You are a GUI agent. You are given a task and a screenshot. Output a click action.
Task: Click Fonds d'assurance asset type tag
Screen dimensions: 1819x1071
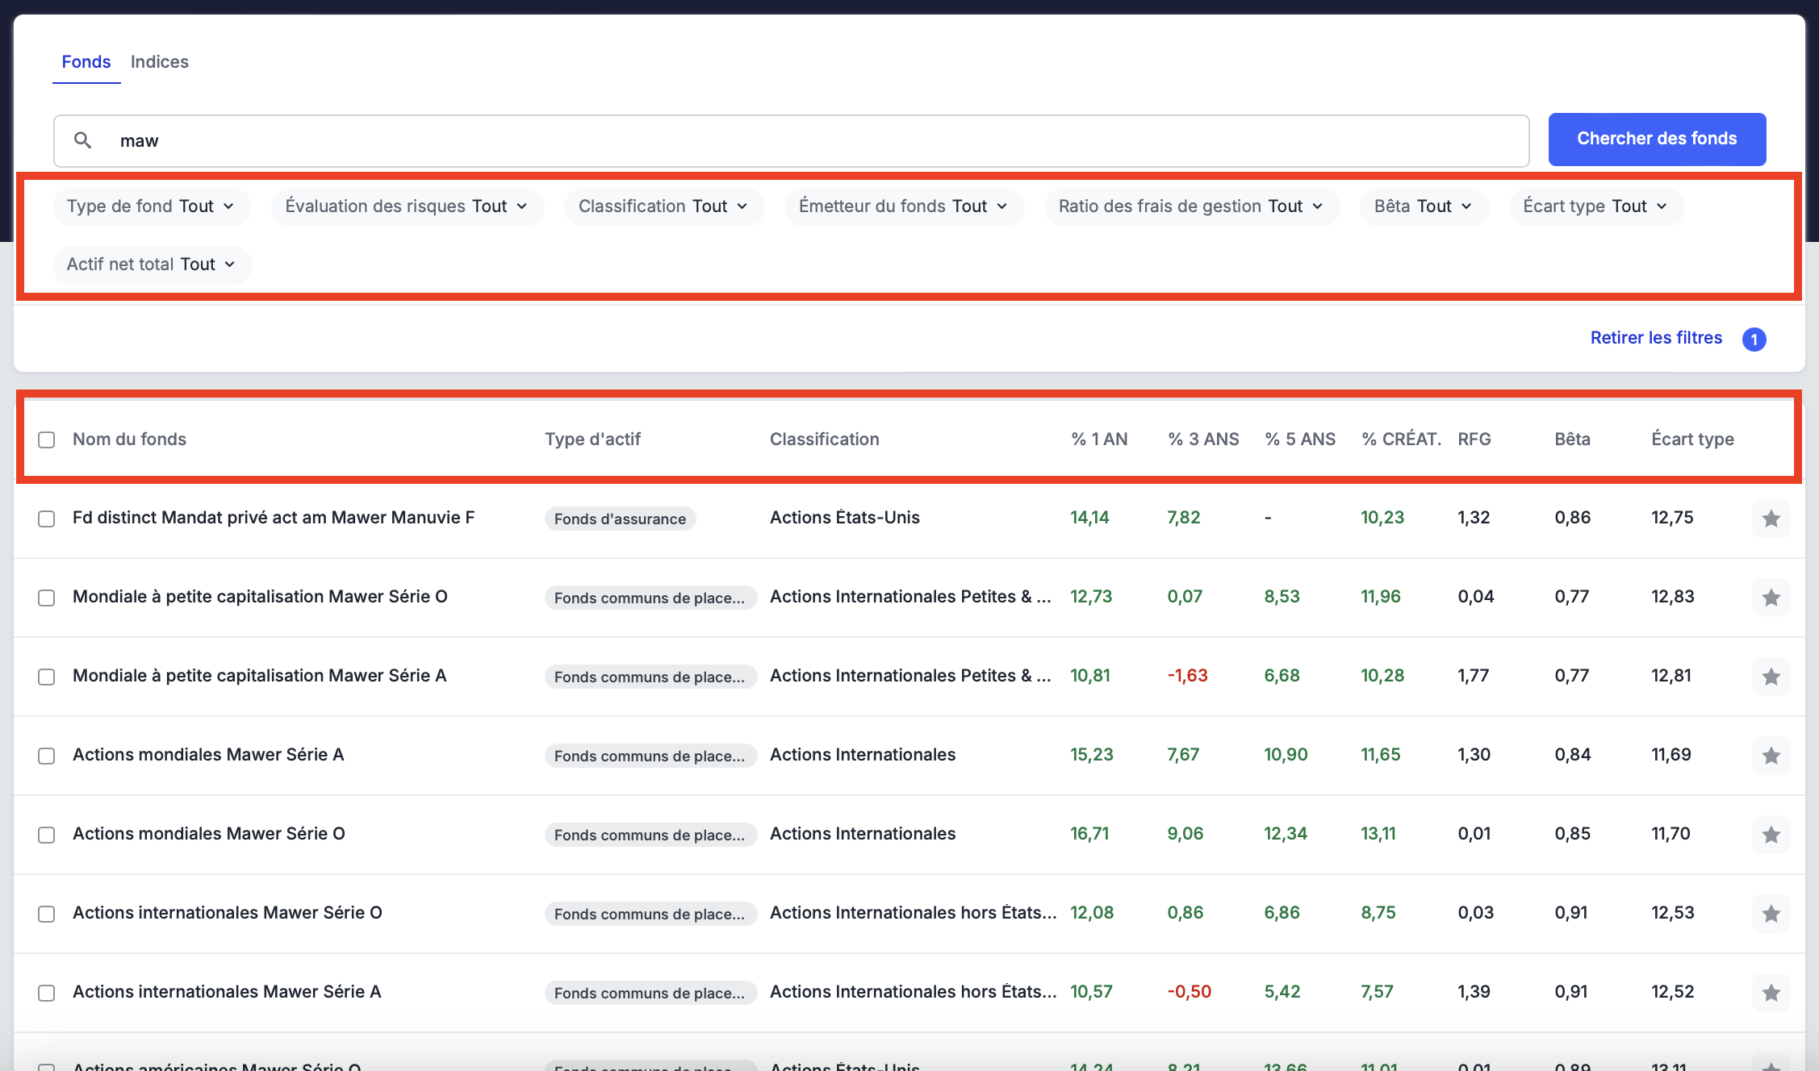point(620,519)
